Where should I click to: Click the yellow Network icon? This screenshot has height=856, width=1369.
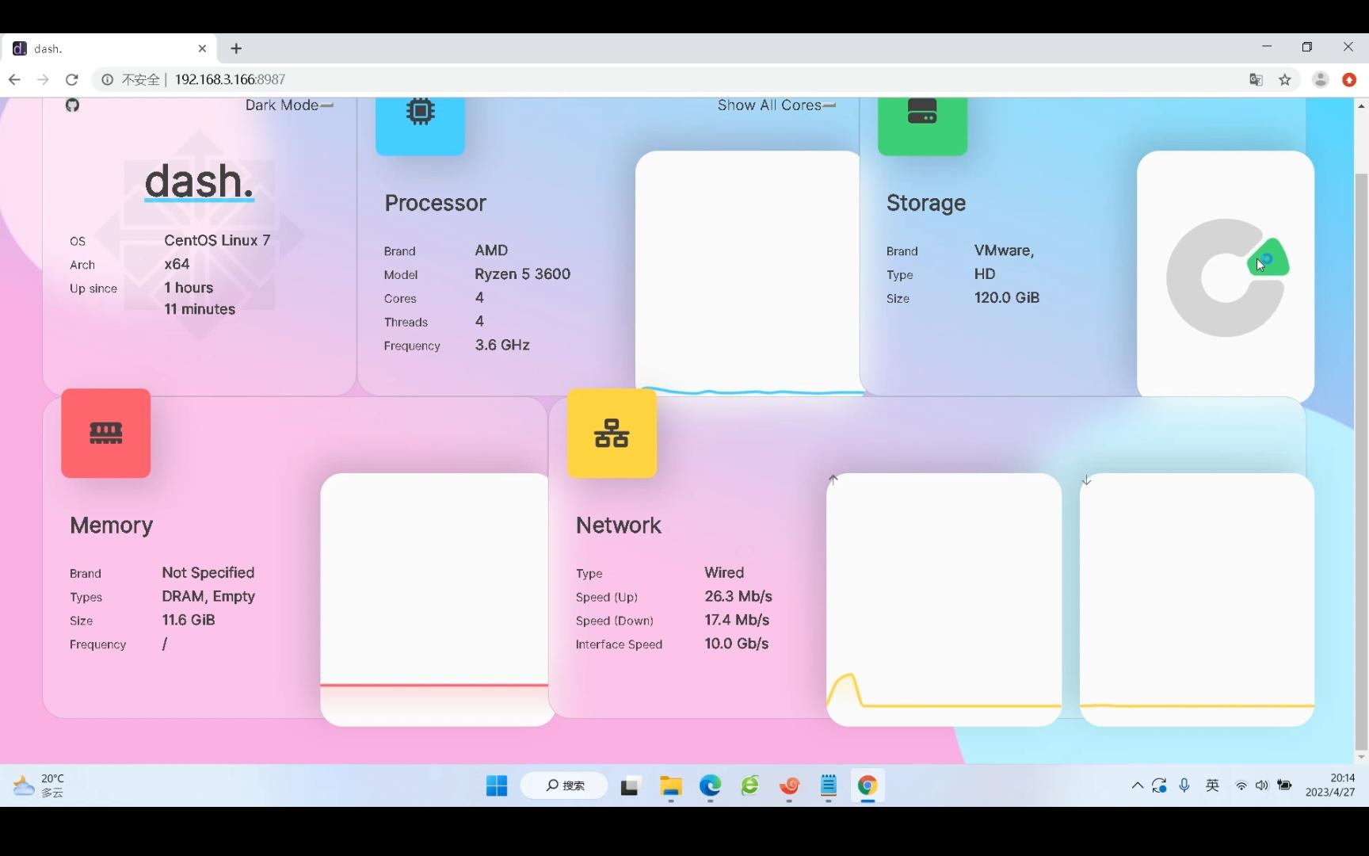click(x=612, y=433)
